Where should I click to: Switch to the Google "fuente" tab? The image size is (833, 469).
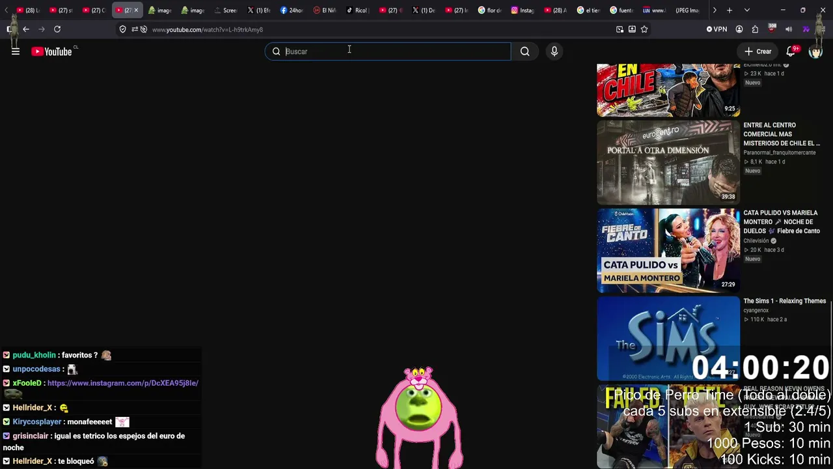[x=621, y=10]
